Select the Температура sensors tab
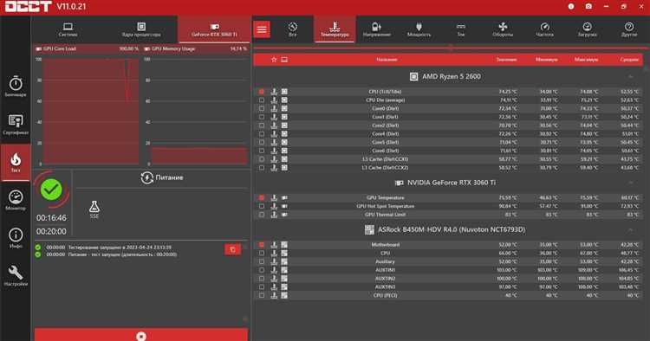 tap(335, 29)
